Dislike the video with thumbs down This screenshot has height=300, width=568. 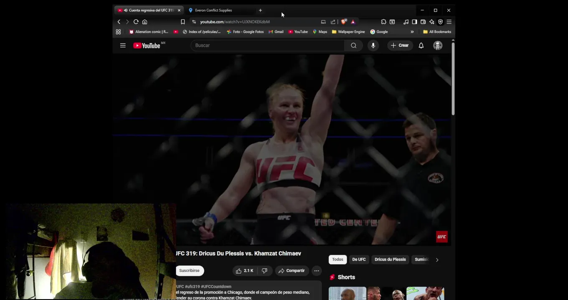(264, 271)
